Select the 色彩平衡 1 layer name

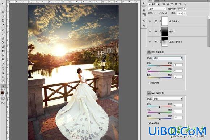coord(174,21)
